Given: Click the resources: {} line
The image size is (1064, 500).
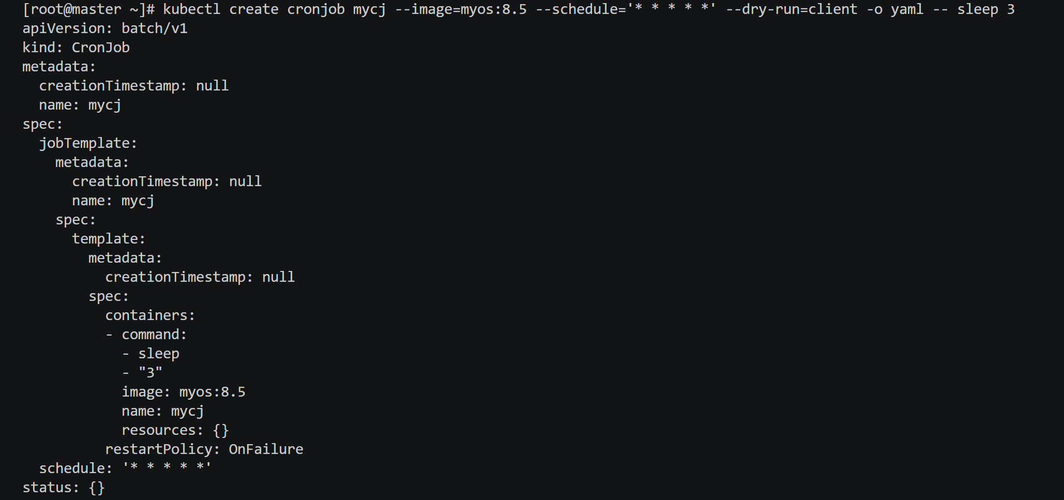Looking at the screenshot, I should coord(175,430).
